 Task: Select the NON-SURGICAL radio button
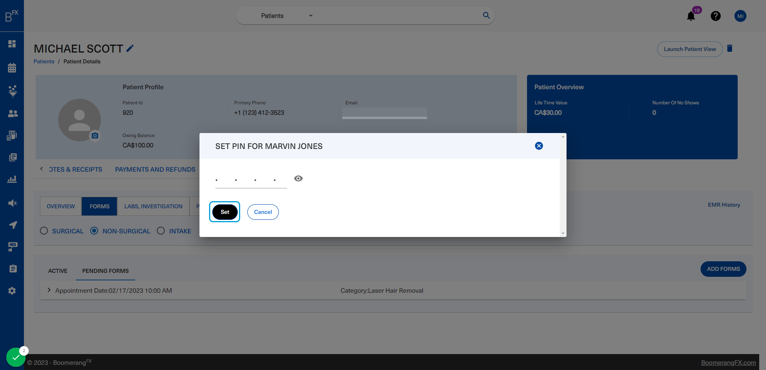point(94,231)
